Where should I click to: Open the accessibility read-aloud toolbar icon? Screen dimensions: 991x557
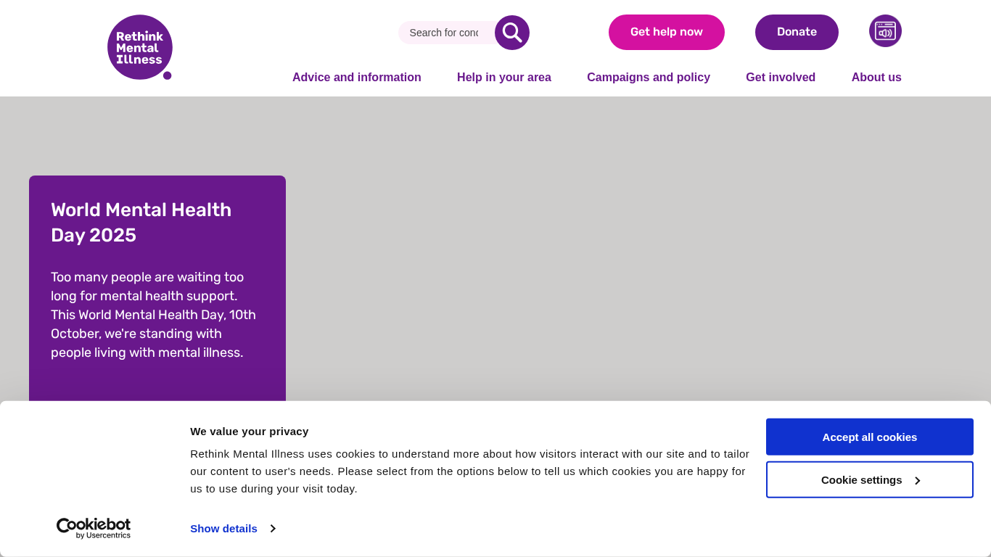[x=885, y=31]
